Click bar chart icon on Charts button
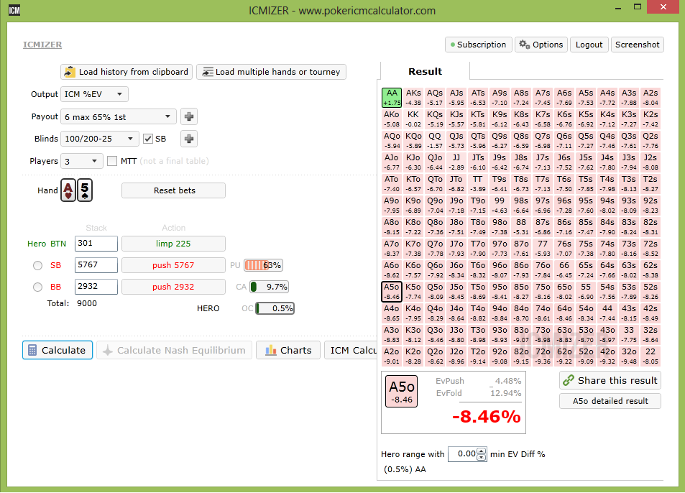Image resolution: width=685 pixels, height=493 pixels. pos(271,350)
